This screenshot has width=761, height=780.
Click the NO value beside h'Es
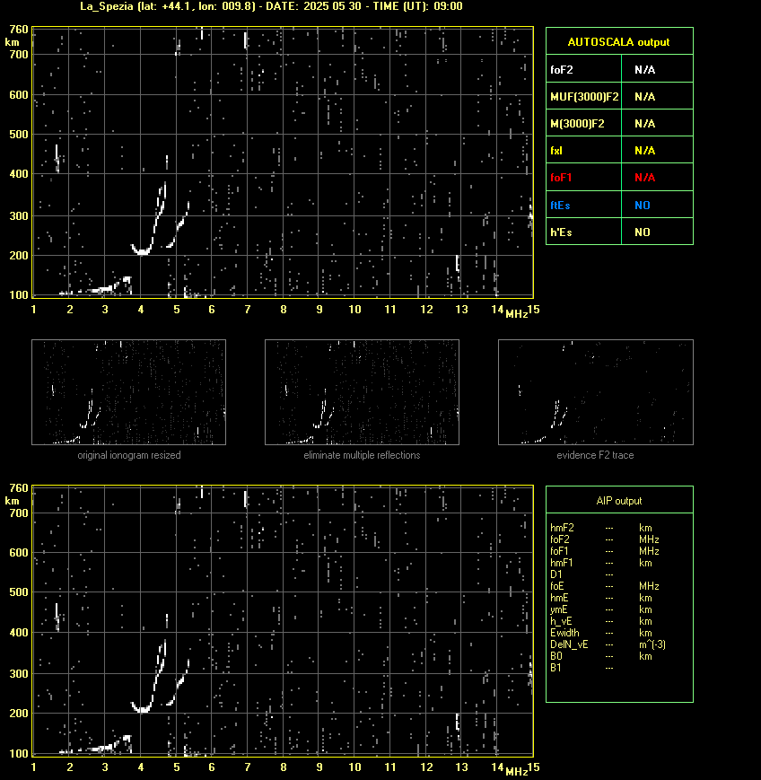643,232
